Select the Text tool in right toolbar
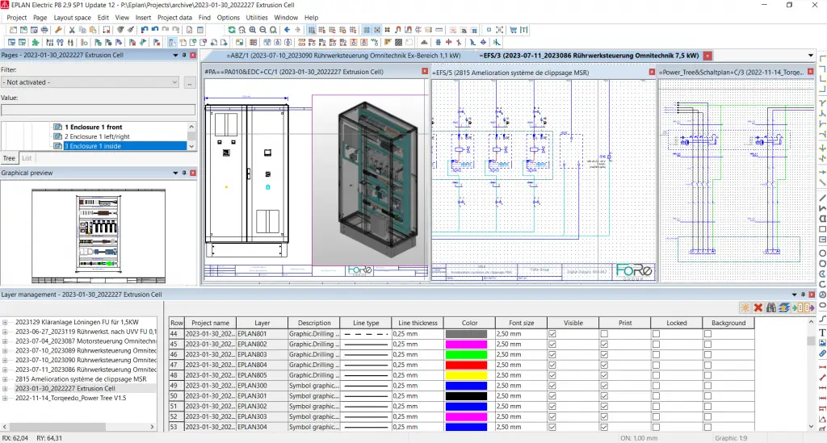The image size is (827, 443). (822, 332)
